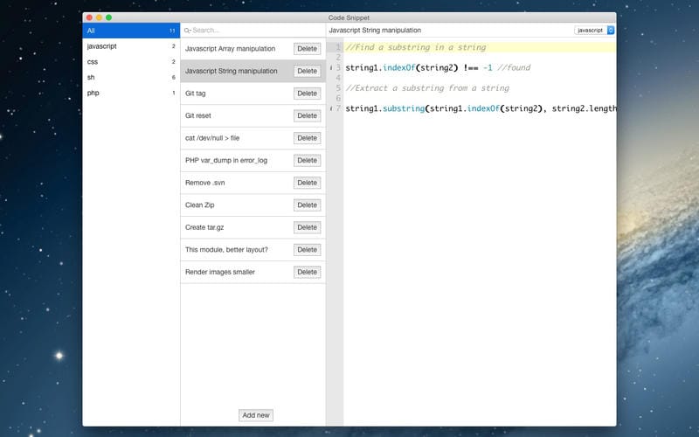The width and height of the screenshot is (699, 437).
Task: Click the info marker on line 3
Action: click(331, 68)
